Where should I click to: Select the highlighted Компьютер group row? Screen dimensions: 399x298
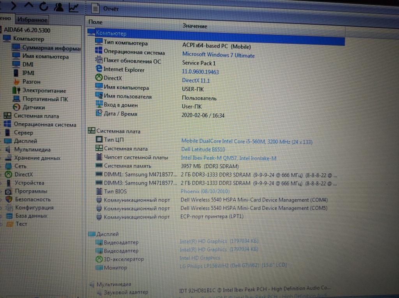(x=216, y=37)
